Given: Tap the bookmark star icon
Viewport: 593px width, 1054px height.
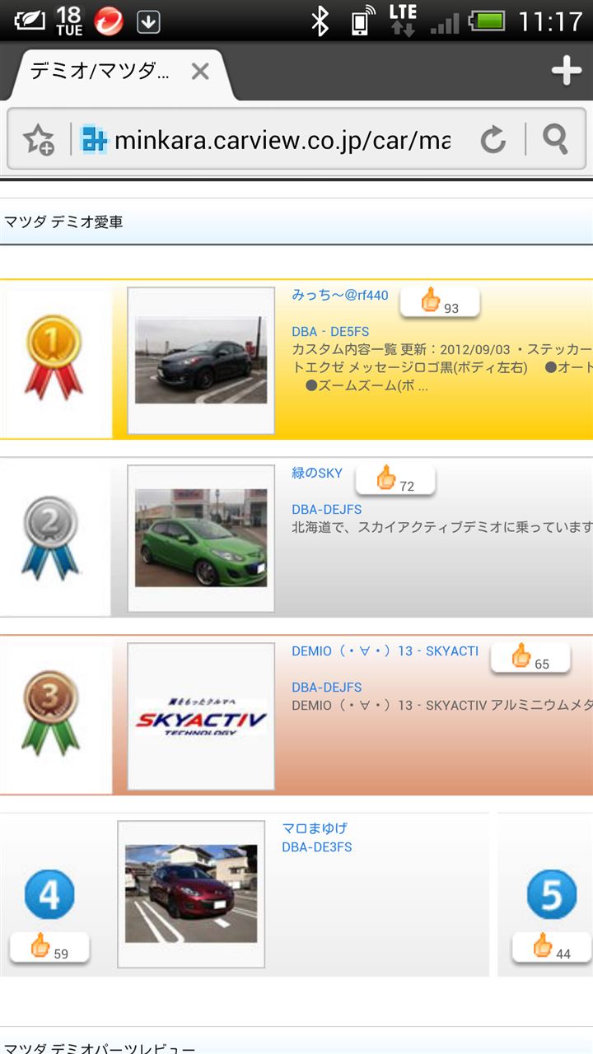Looking at the screenshot, I should (39, 140).
